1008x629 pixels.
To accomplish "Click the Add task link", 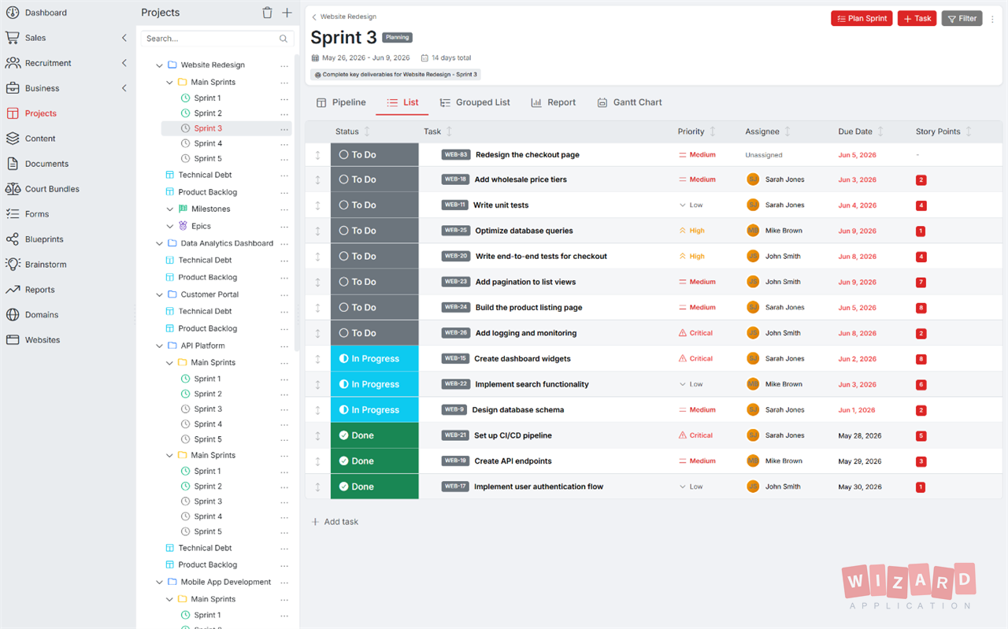I will (335, 522).
